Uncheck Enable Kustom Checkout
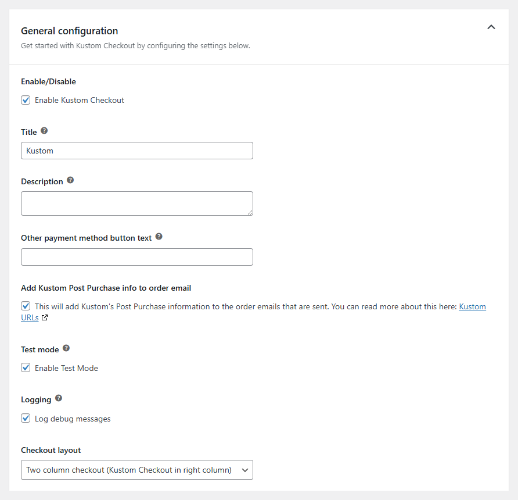Image resolution: width=518 pixels, height=500 pixels. pos(26,100)
